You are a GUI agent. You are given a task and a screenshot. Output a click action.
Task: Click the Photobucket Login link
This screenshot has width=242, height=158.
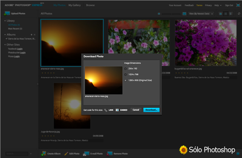click(23, 53)
